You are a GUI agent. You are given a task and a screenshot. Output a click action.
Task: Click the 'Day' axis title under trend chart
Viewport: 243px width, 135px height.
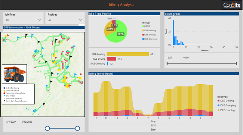153,129
